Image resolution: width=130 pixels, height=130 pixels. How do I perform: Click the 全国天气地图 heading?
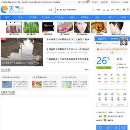8,92
